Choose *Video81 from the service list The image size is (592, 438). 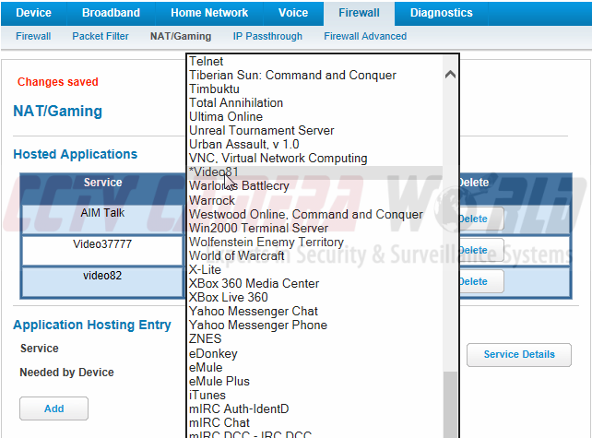[214, 172]
